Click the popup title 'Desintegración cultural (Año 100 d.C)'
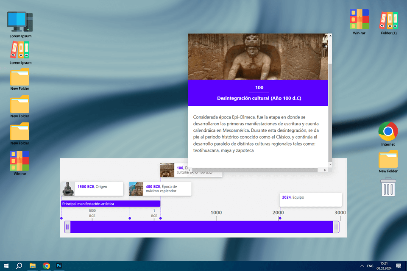 coord(259,98)
